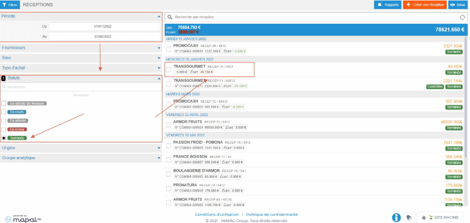Click the Détail eye button
Screen dimensions: 470x223
point(458,5)
